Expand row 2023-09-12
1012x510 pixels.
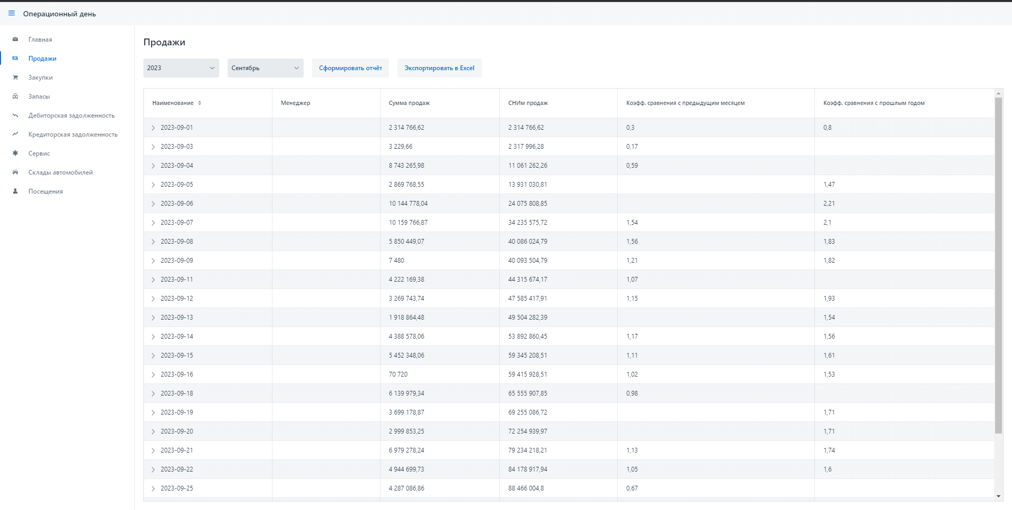pos(153,299)
